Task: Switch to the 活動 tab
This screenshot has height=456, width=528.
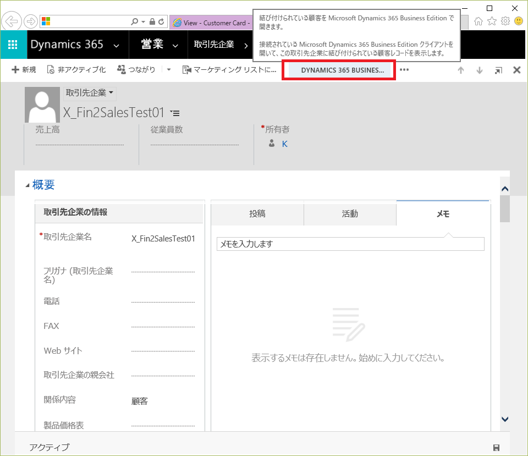Action: (350, 213)
